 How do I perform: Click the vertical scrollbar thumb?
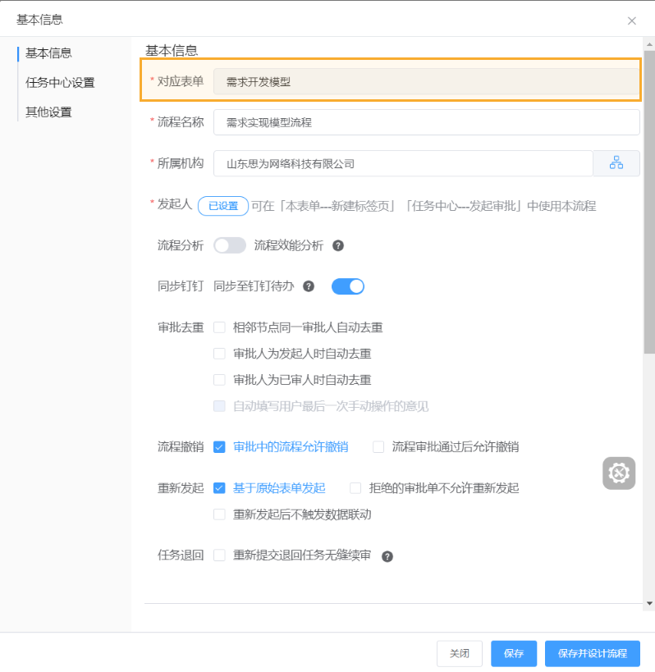click(649, 202)
